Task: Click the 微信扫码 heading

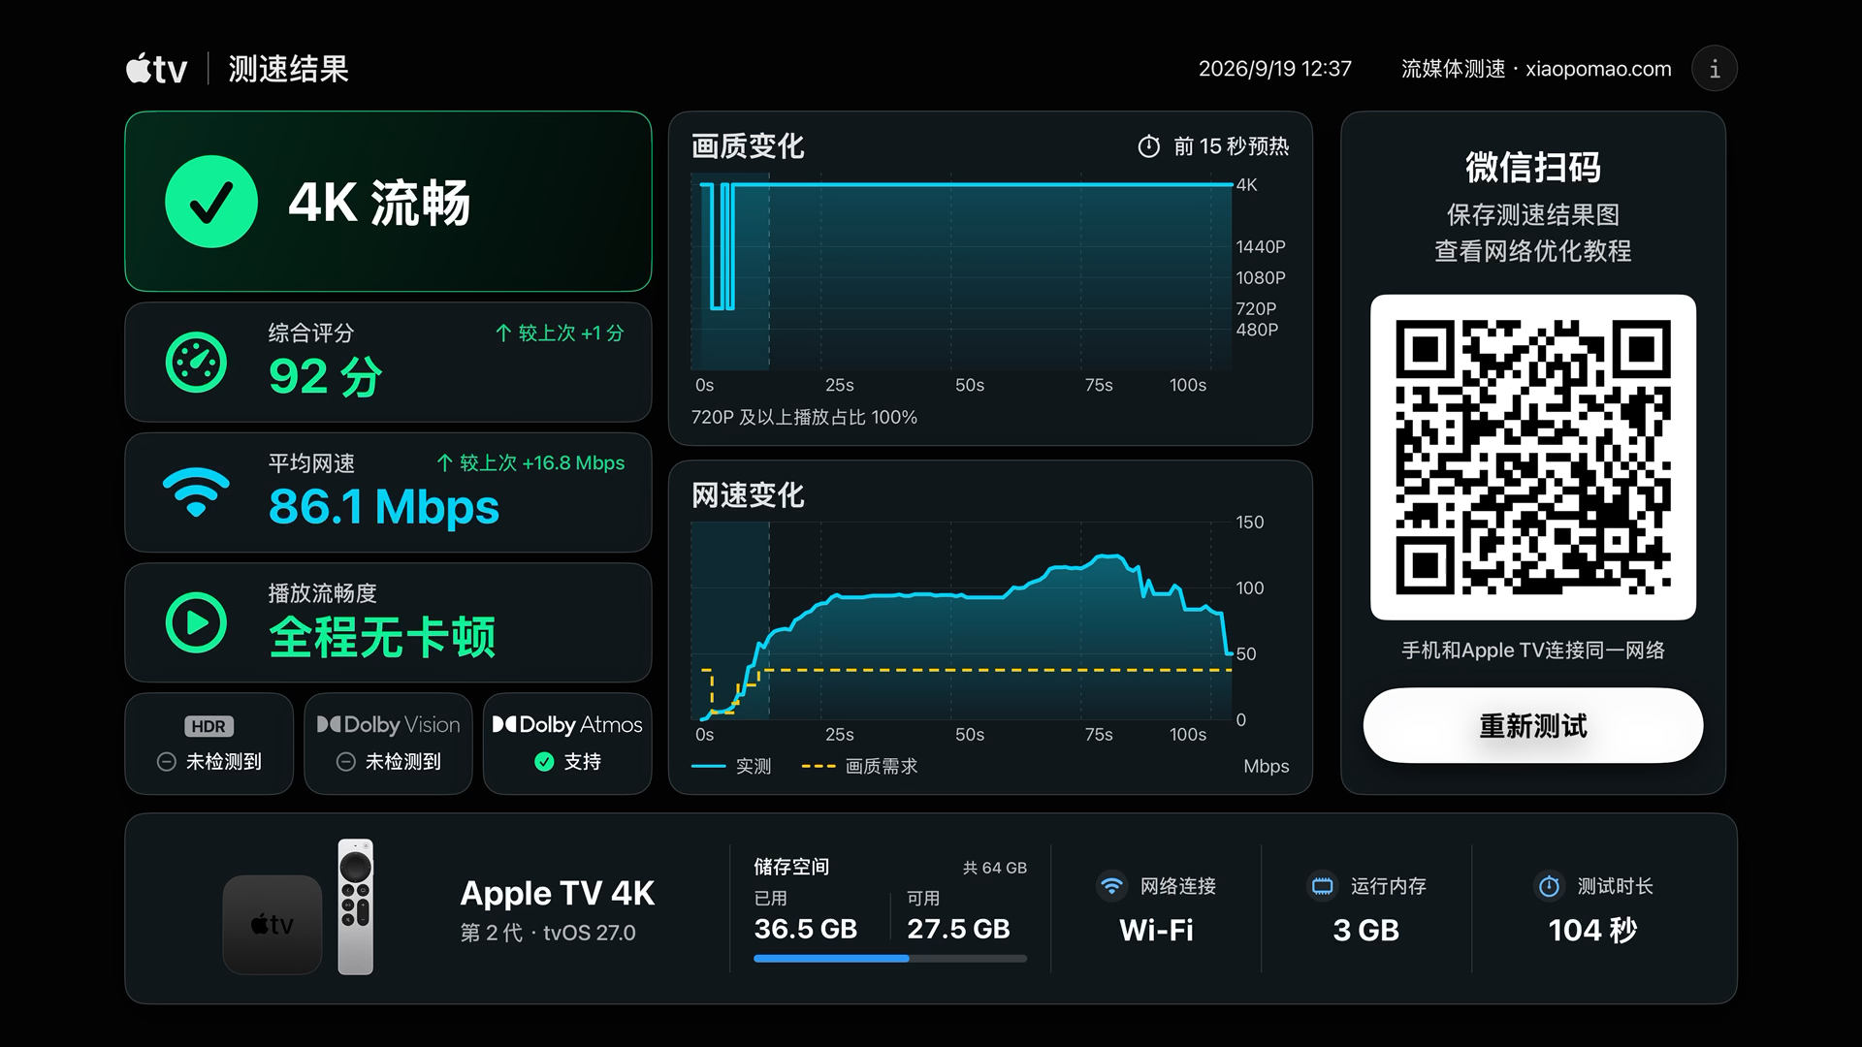Action: pyautogui.click(x=1532, y=167)
